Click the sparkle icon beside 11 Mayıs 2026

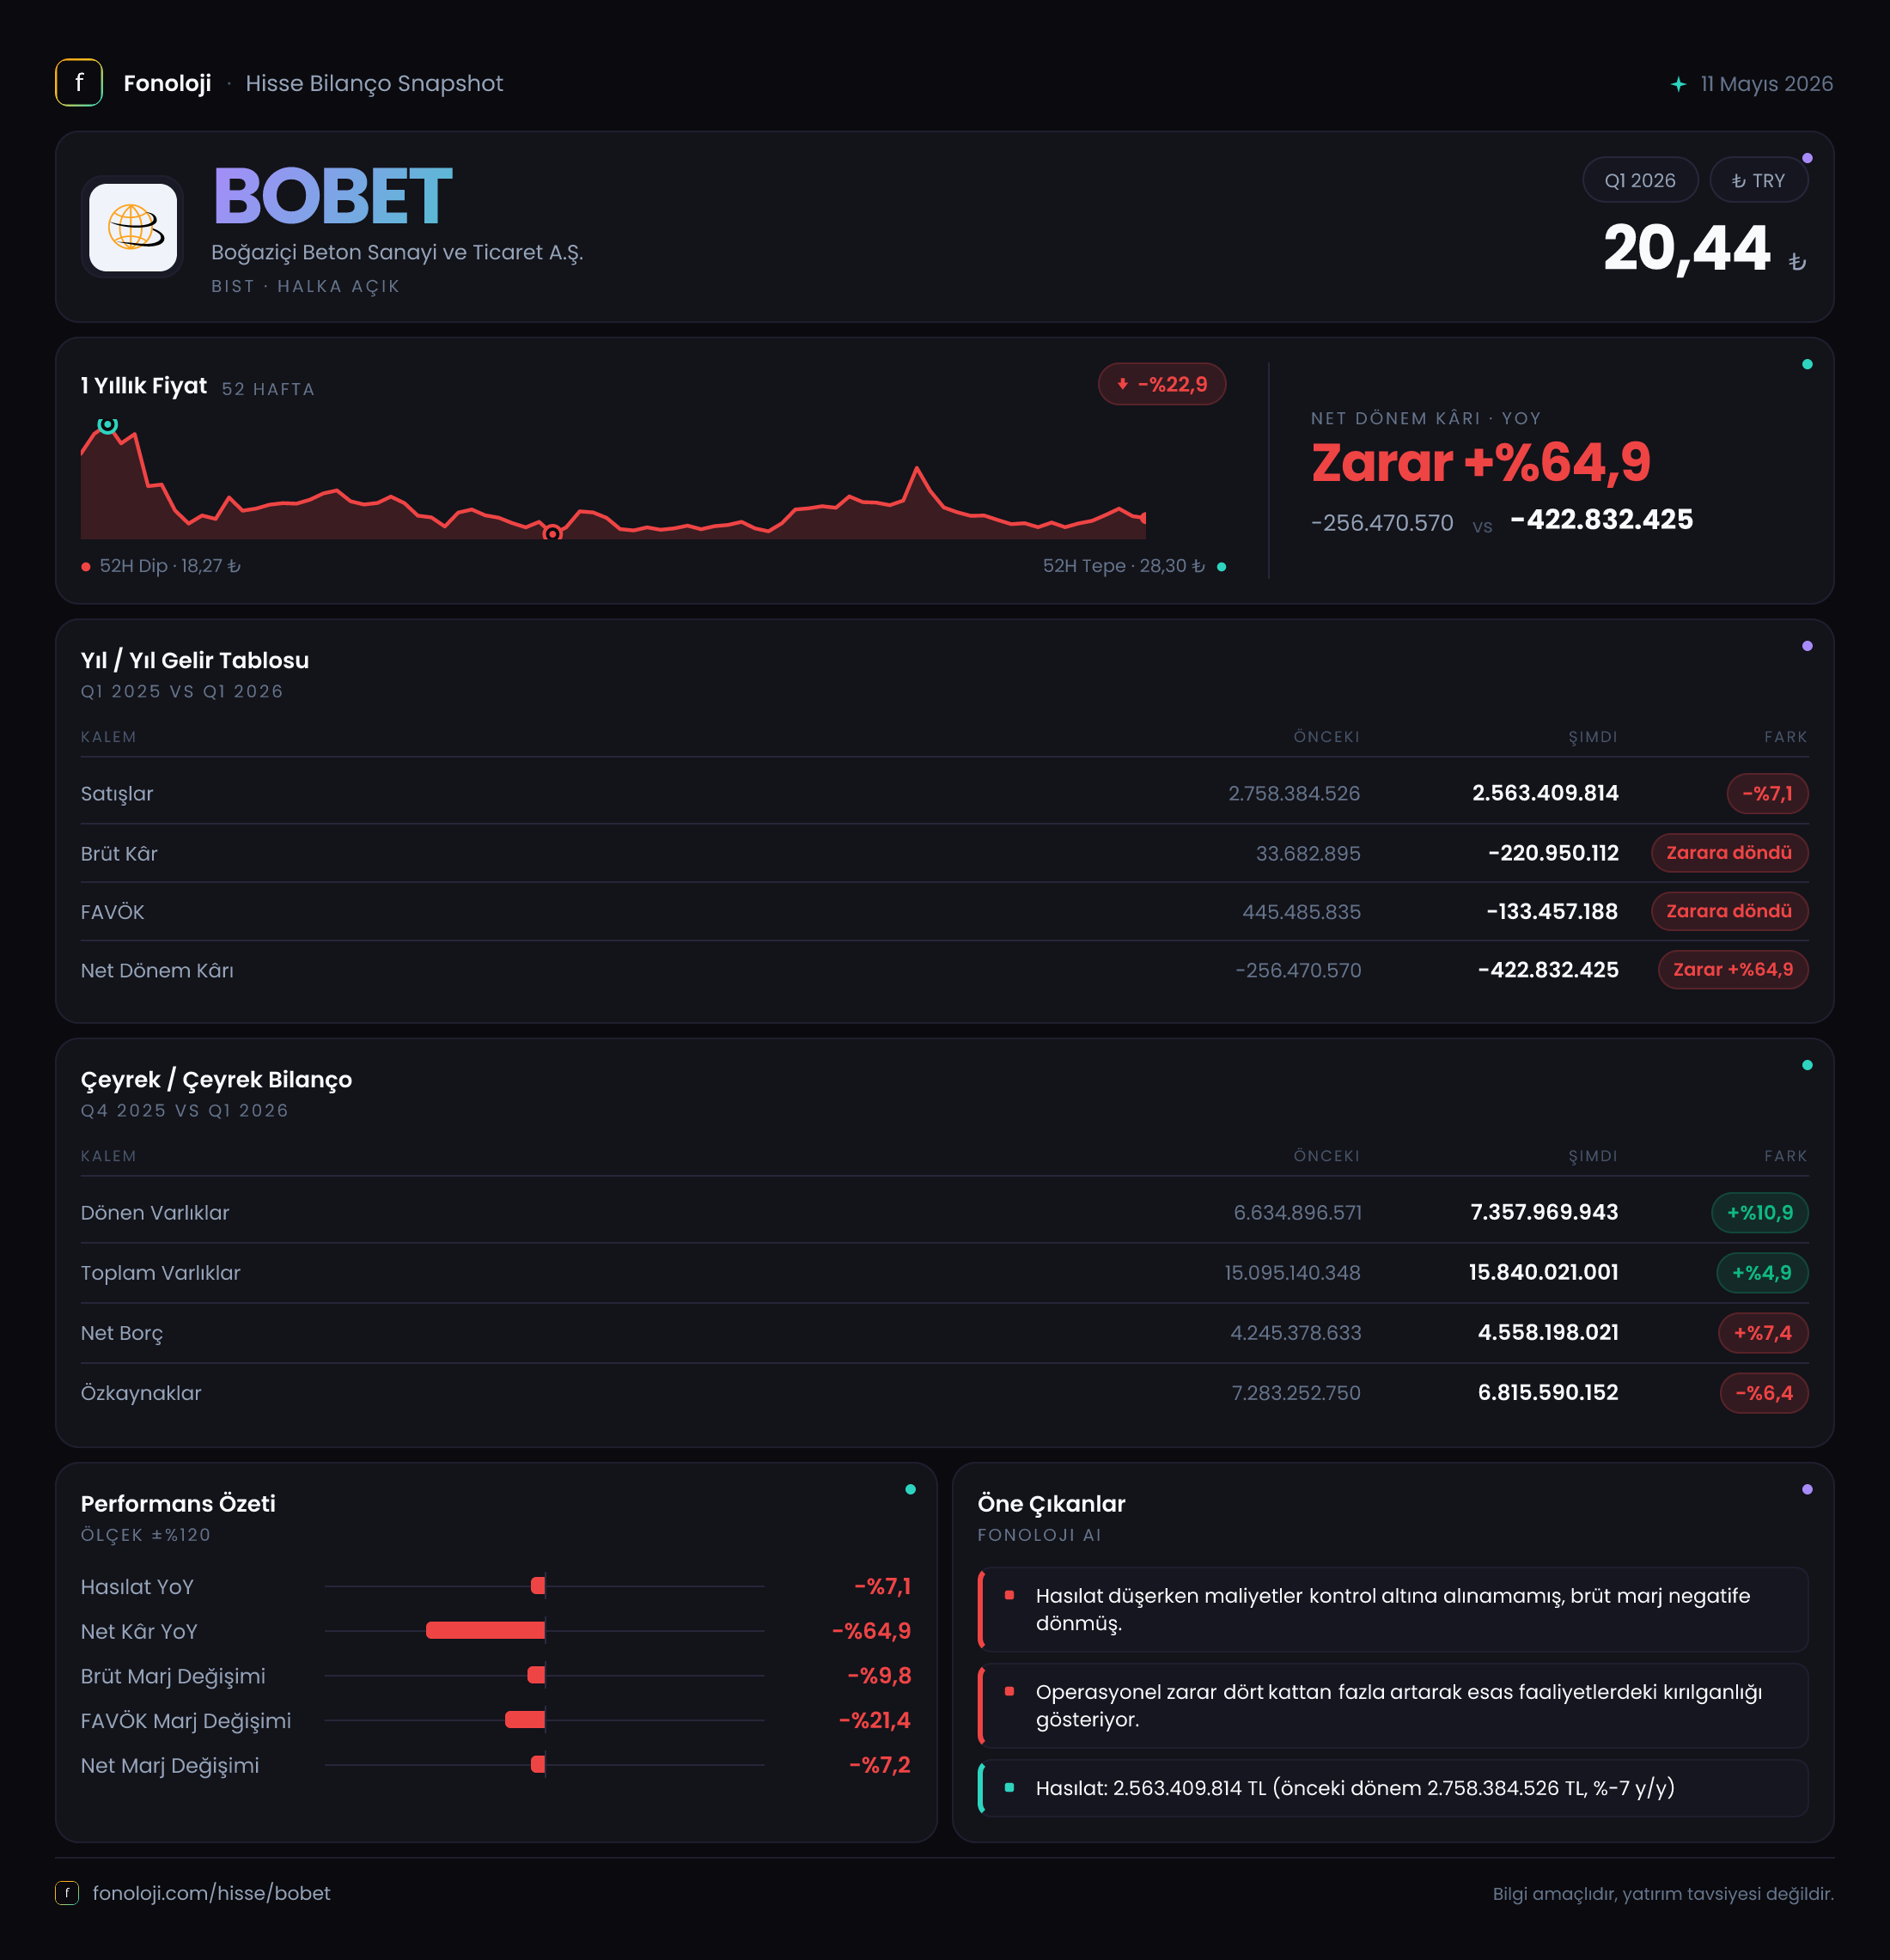(1679, 84)
